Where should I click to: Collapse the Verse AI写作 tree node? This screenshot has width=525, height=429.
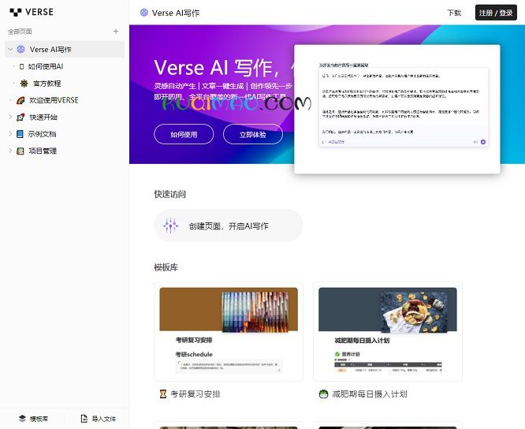pyautogui.click(x=10, y=49)
